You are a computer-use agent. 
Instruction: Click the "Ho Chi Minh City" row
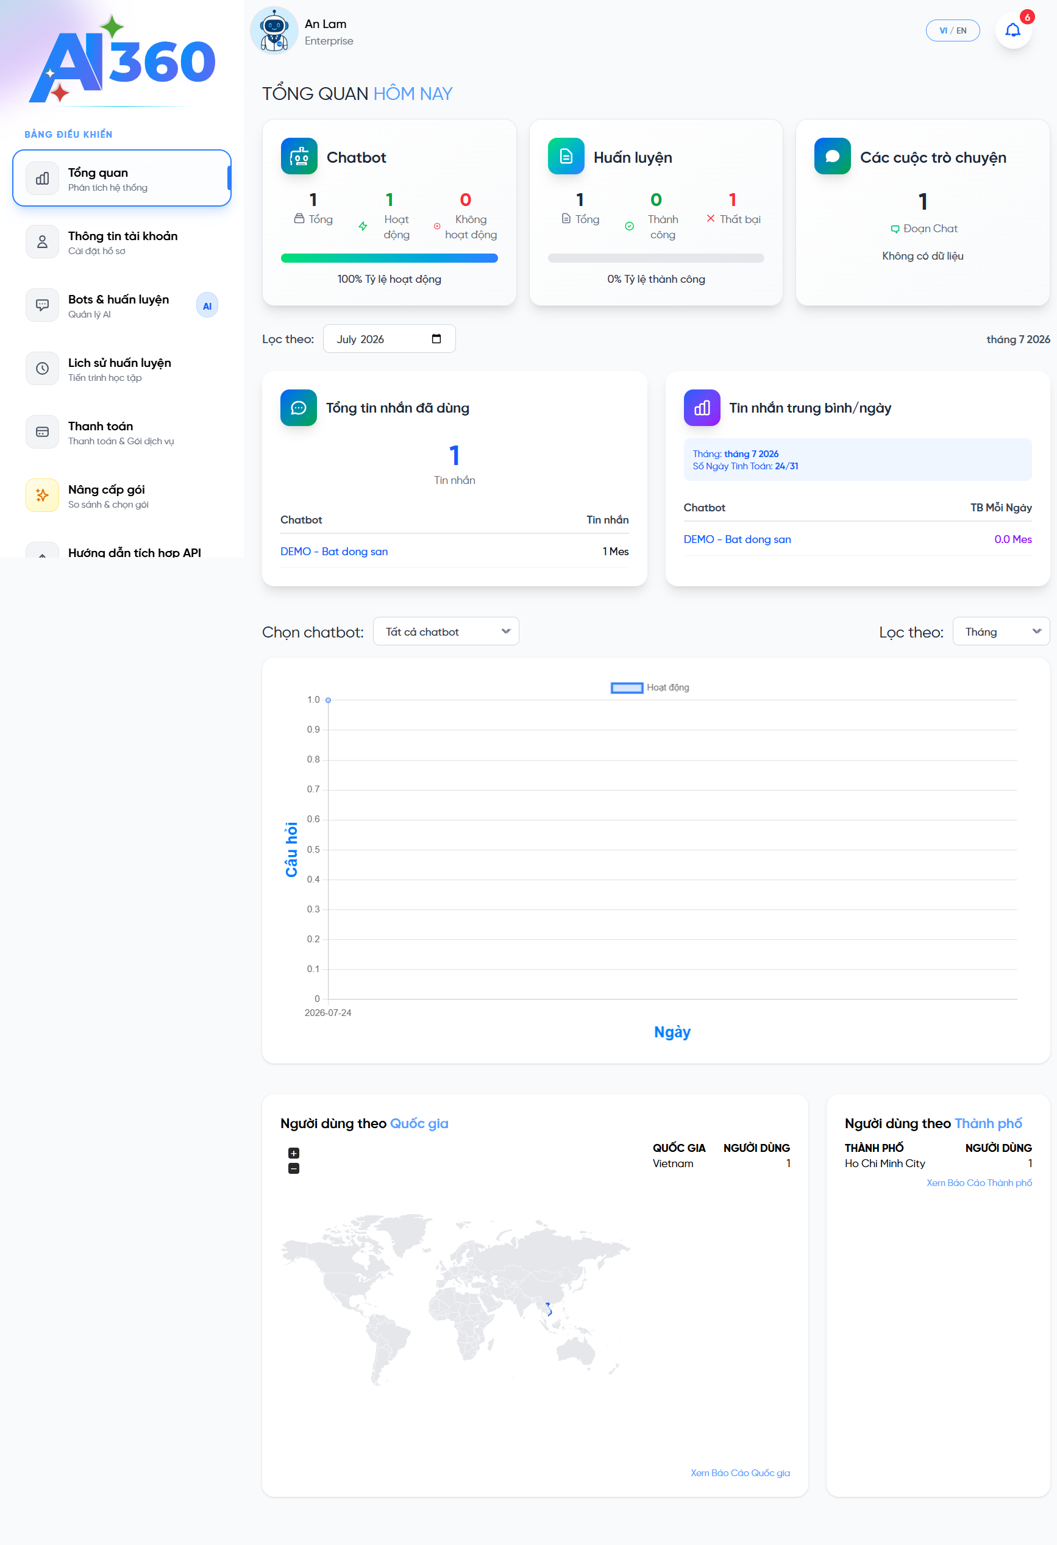tap(938, 1163)
